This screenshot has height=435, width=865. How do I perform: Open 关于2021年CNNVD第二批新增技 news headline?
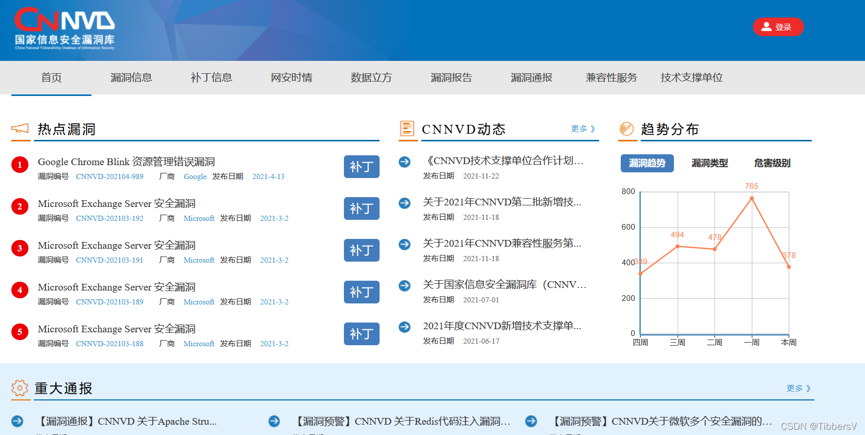click(x=502, y=202)
